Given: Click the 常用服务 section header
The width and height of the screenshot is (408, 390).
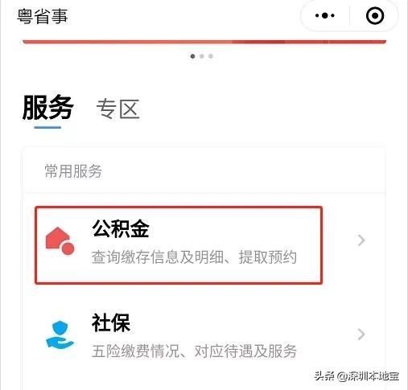Looking at the screenshot, I should click(x=73, y=170).
